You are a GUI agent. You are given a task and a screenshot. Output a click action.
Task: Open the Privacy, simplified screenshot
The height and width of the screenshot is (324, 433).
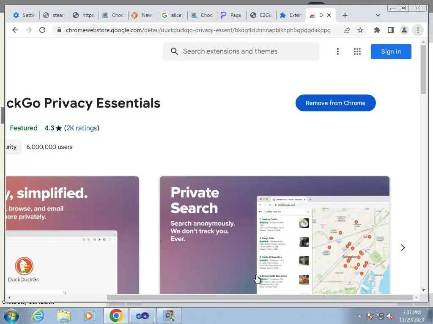pos(72,235)
